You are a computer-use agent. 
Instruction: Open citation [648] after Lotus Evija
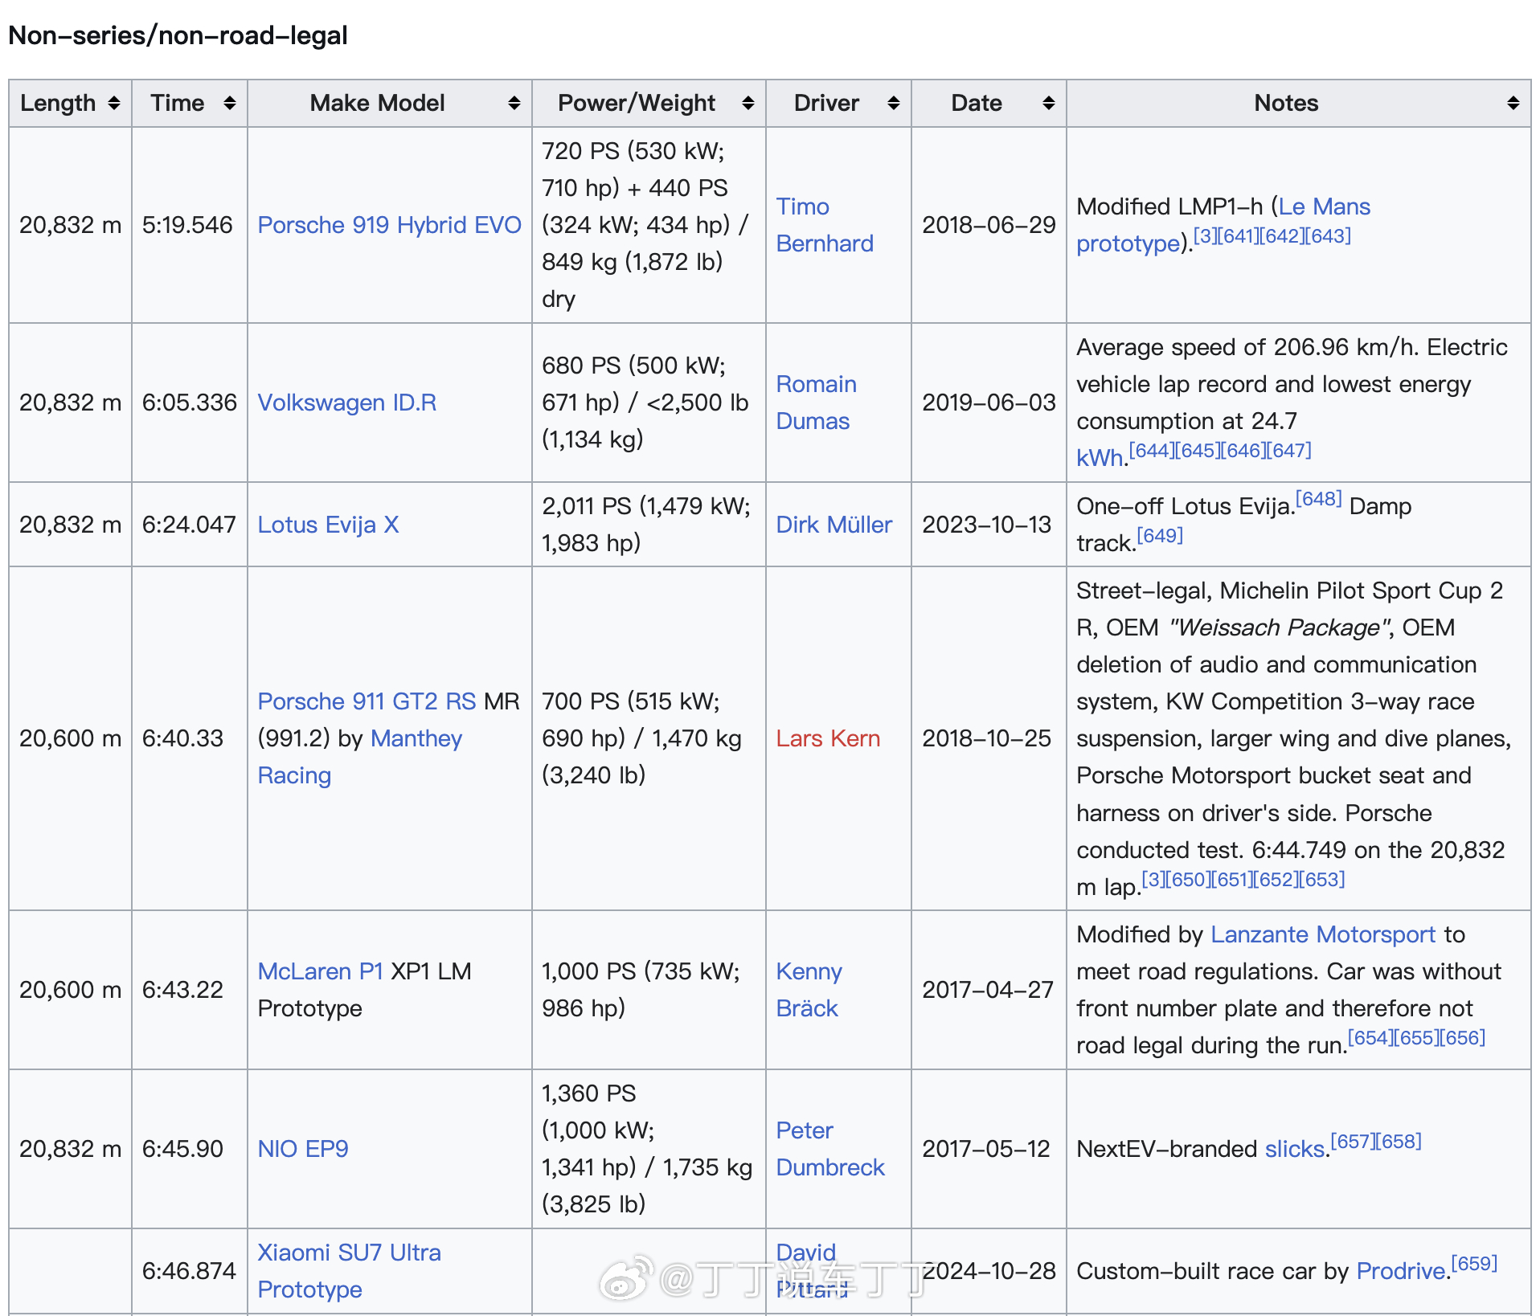(x=1319, y=499)
